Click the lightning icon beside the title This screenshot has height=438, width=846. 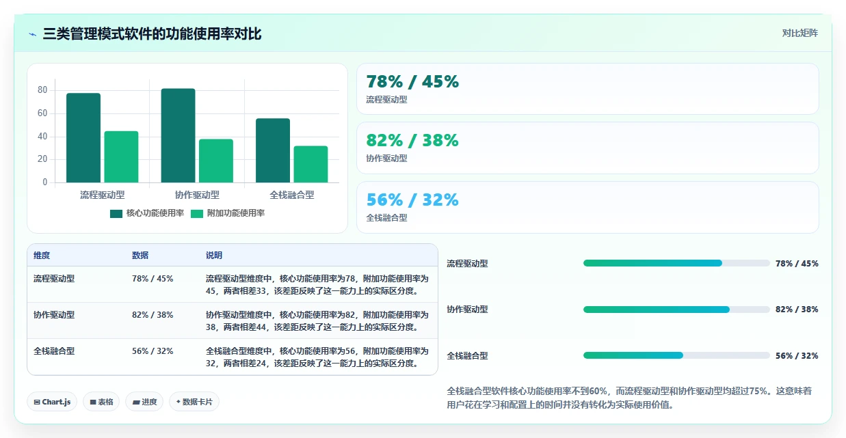(32, 34)
